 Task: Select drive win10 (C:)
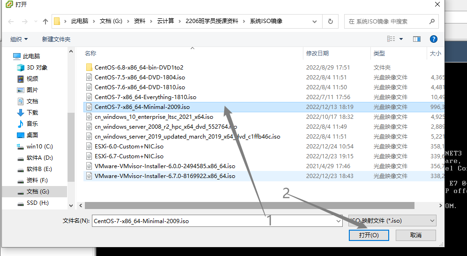(x=39, y=146)
